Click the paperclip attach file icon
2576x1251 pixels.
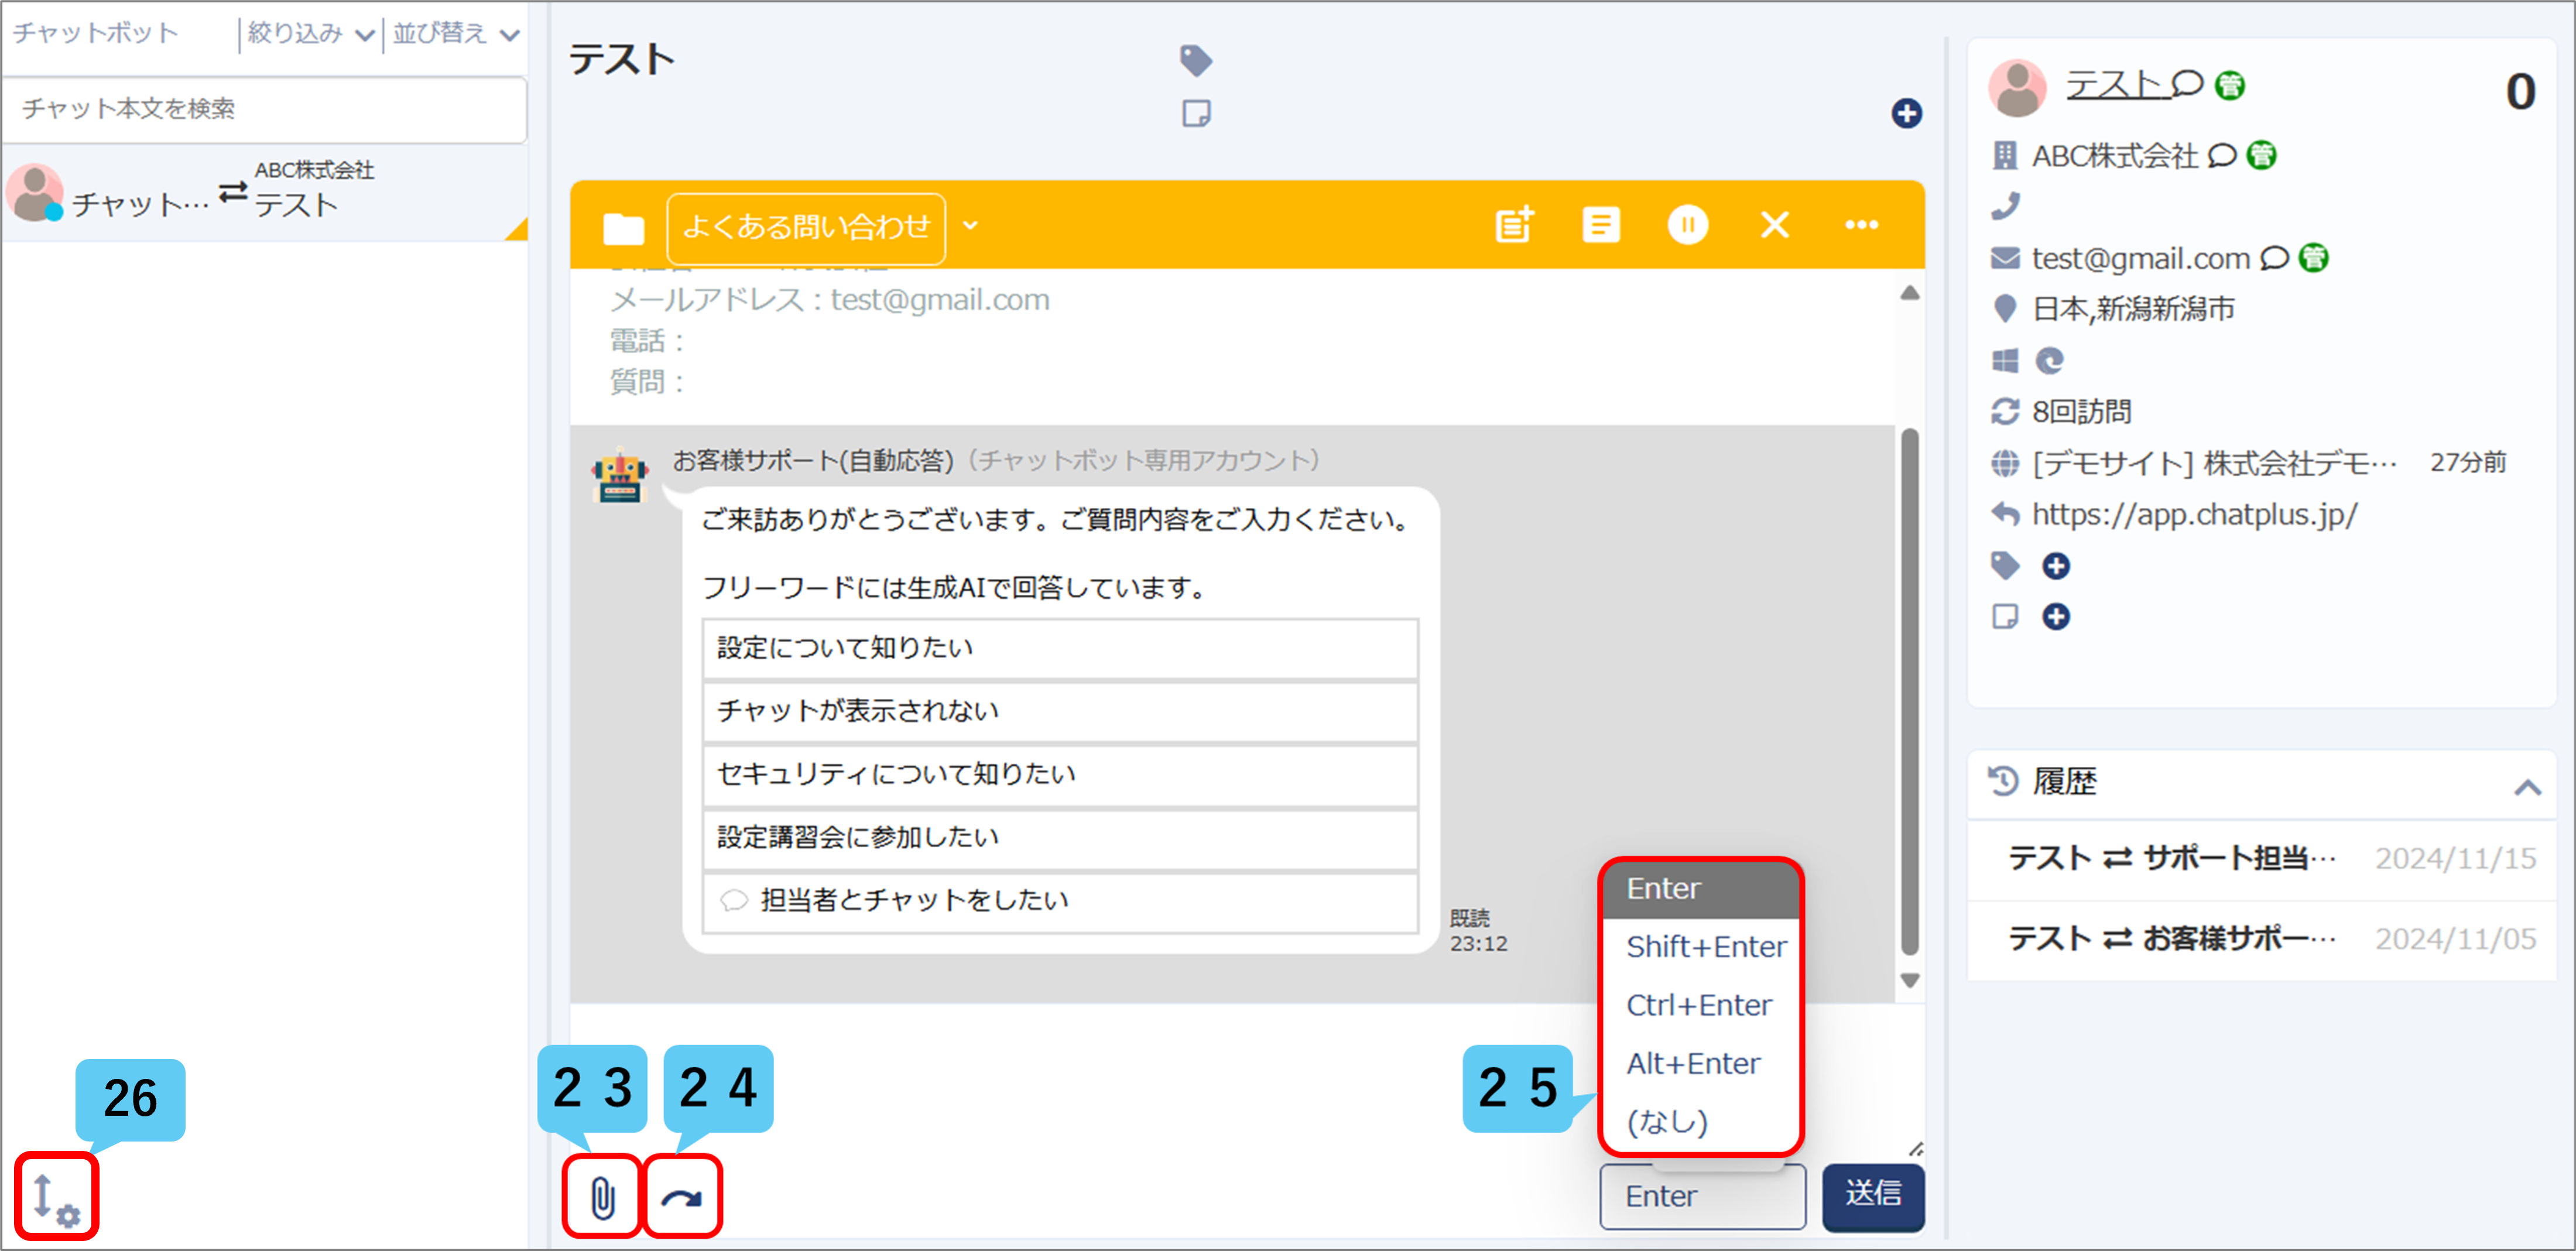point(602,1197)
